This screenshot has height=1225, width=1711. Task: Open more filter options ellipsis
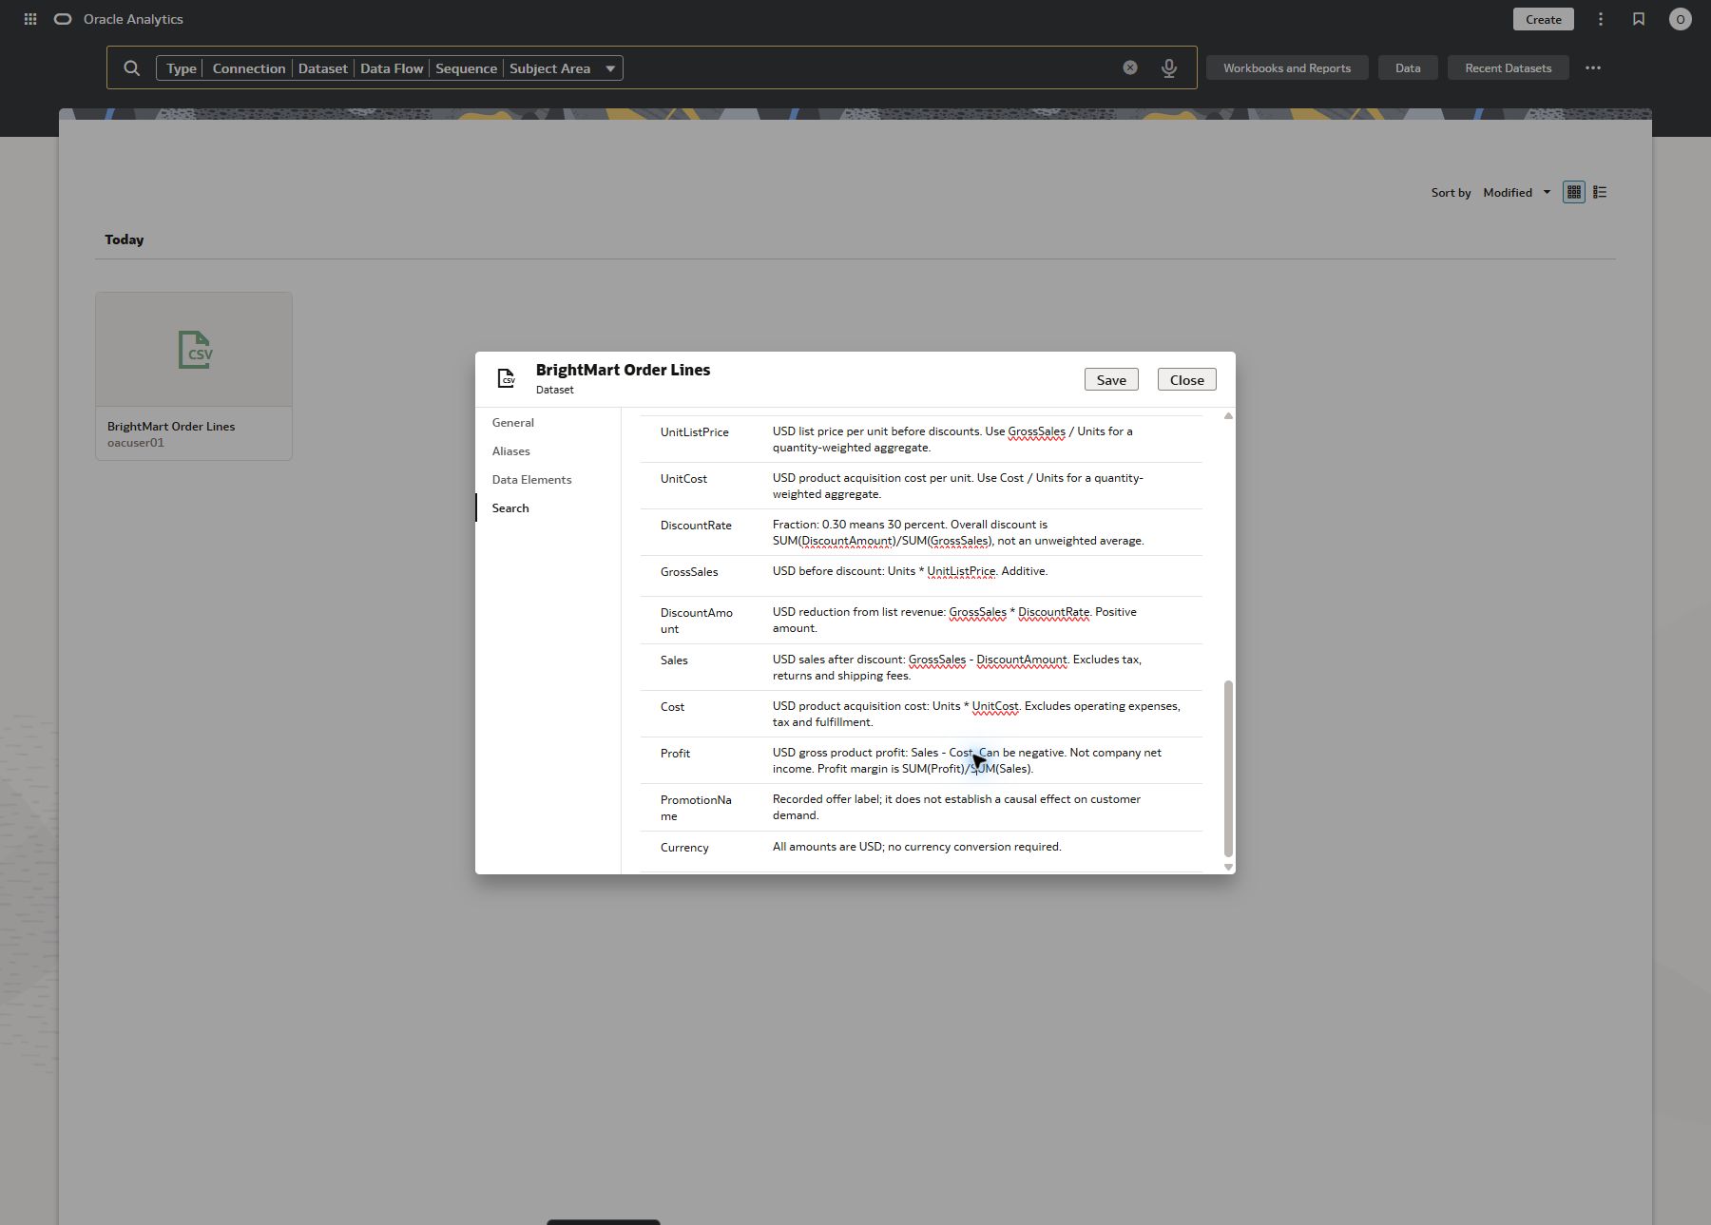(x=1593, y=67)
